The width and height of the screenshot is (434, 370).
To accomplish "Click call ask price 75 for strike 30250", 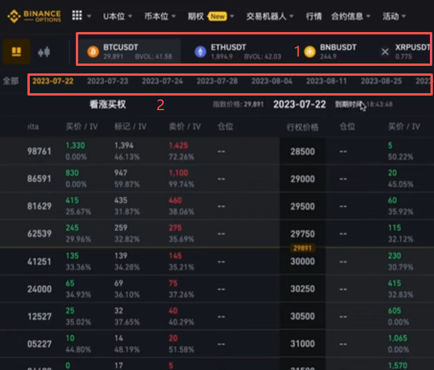I will (173, 283).
